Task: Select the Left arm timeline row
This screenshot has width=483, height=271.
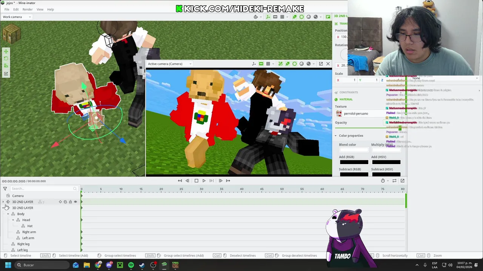Action: pos(40,238)
